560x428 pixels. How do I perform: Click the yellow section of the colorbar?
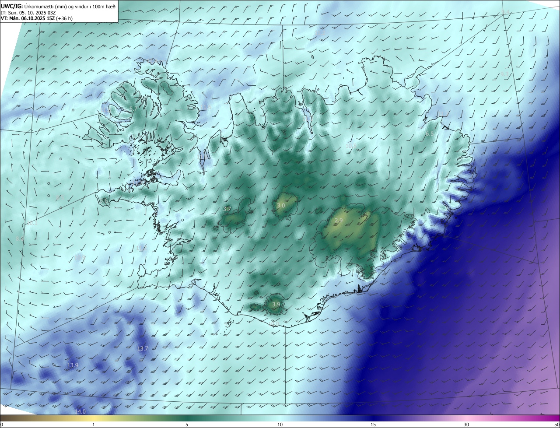[x=94, y=418]
